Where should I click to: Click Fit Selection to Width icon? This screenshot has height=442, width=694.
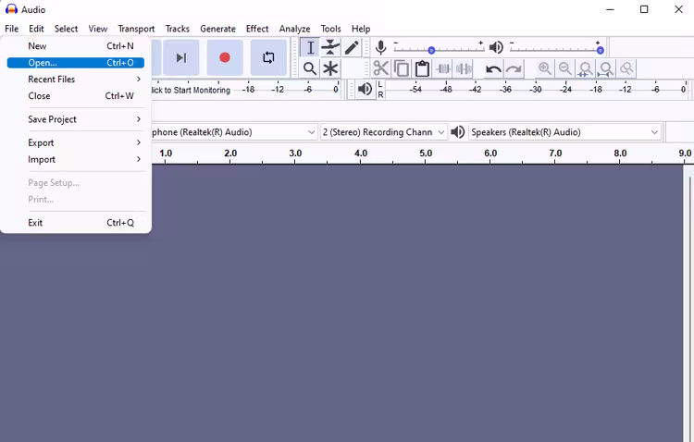(x=586, y=68)
